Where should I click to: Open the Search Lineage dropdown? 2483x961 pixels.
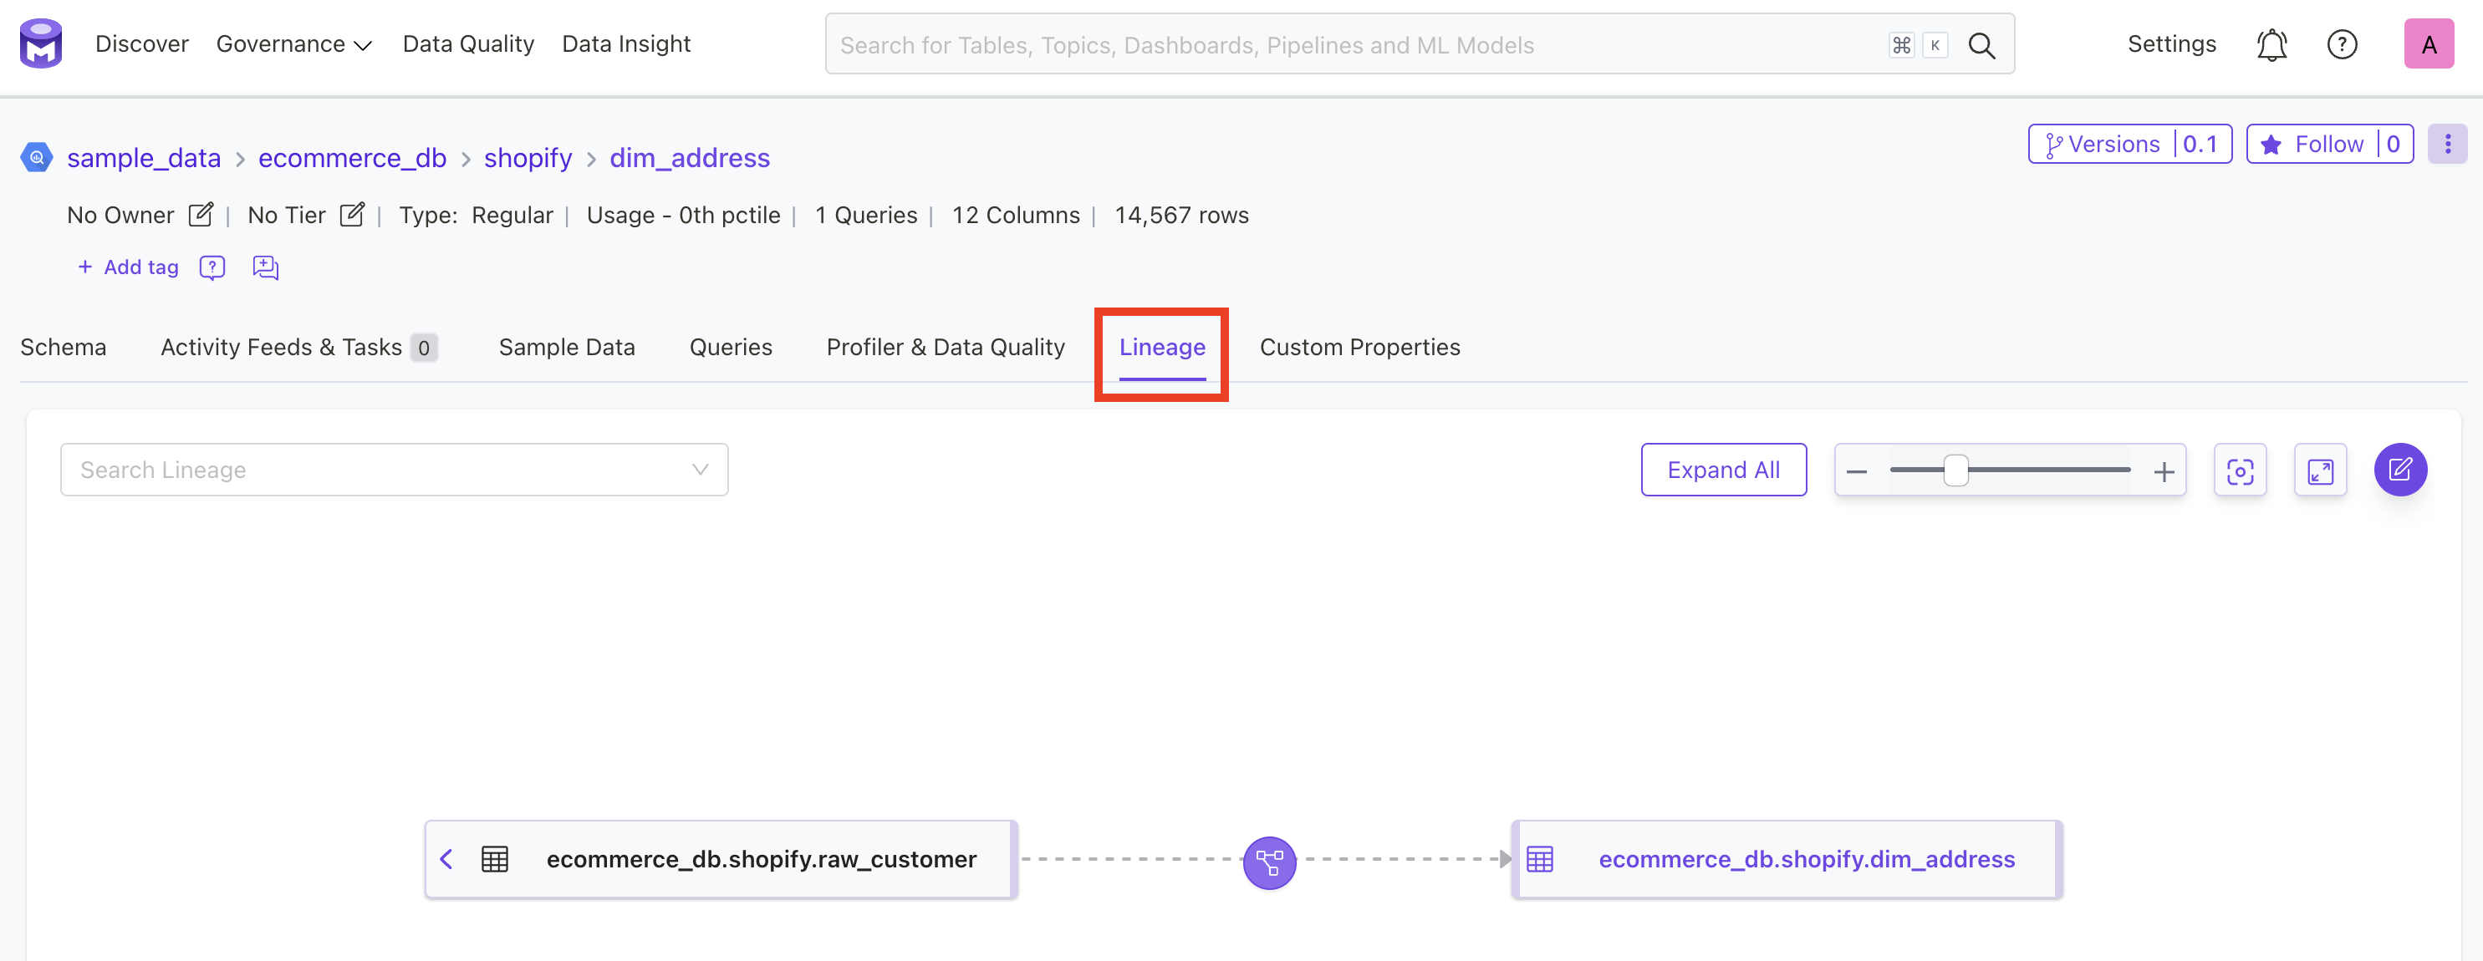[x=395, y=470]
